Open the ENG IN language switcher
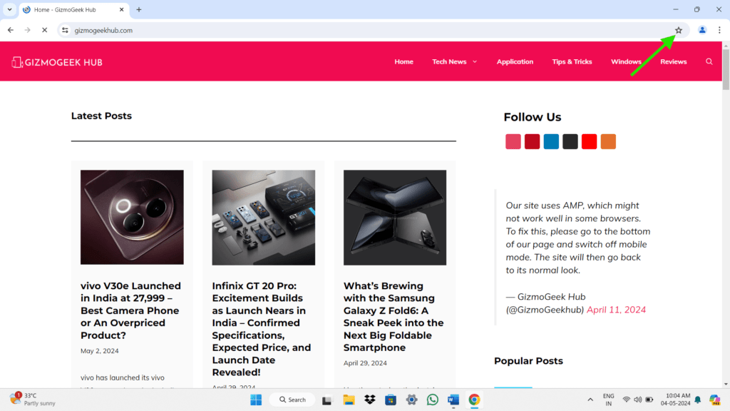 (609, 400)
